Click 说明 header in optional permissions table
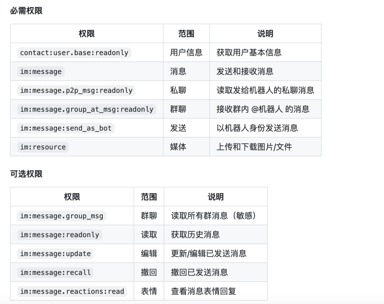Viewport: 384px width, 304px height. click(215, 197)
